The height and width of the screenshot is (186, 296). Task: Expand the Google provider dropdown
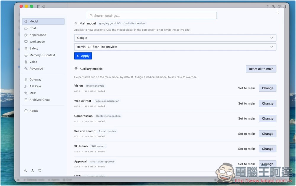(175, 38)
